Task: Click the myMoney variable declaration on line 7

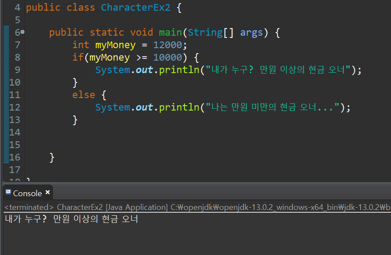Action: (x=115, y=45)
